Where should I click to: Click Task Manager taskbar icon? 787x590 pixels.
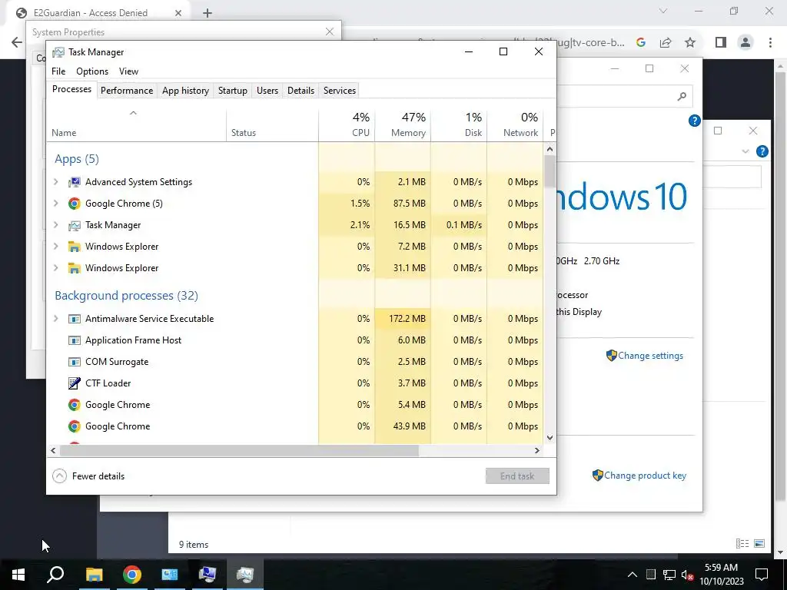pos(245,575)
